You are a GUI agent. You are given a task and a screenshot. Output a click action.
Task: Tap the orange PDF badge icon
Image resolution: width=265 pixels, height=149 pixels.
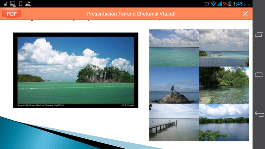[12, 14]
